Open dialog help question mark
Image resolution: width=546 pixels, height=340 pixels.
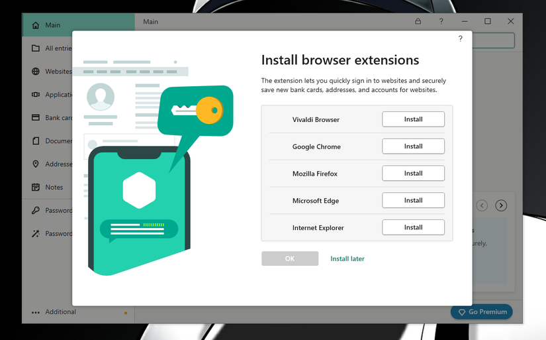[461, 38]
